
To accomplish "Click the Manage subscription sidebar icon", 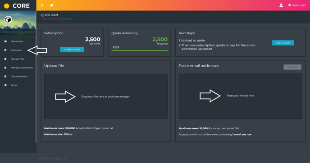I will click(x=5, y=68).
